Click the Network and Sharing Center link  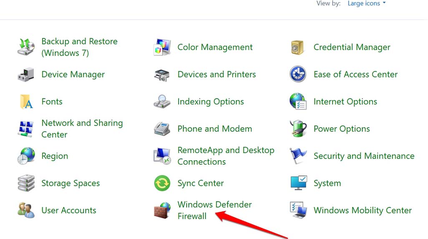(82, 129)
